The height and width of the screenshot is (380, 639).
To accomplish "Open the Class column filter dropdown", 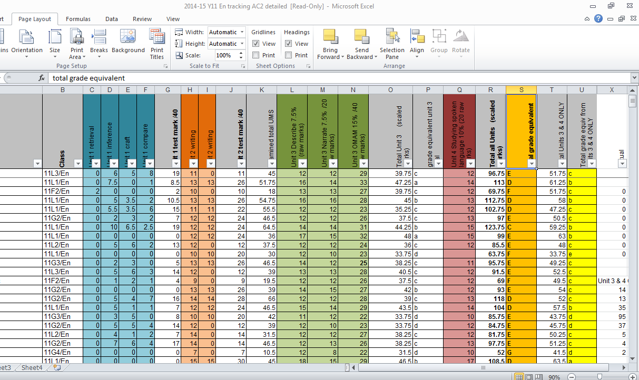I will [x=77, y=163].
